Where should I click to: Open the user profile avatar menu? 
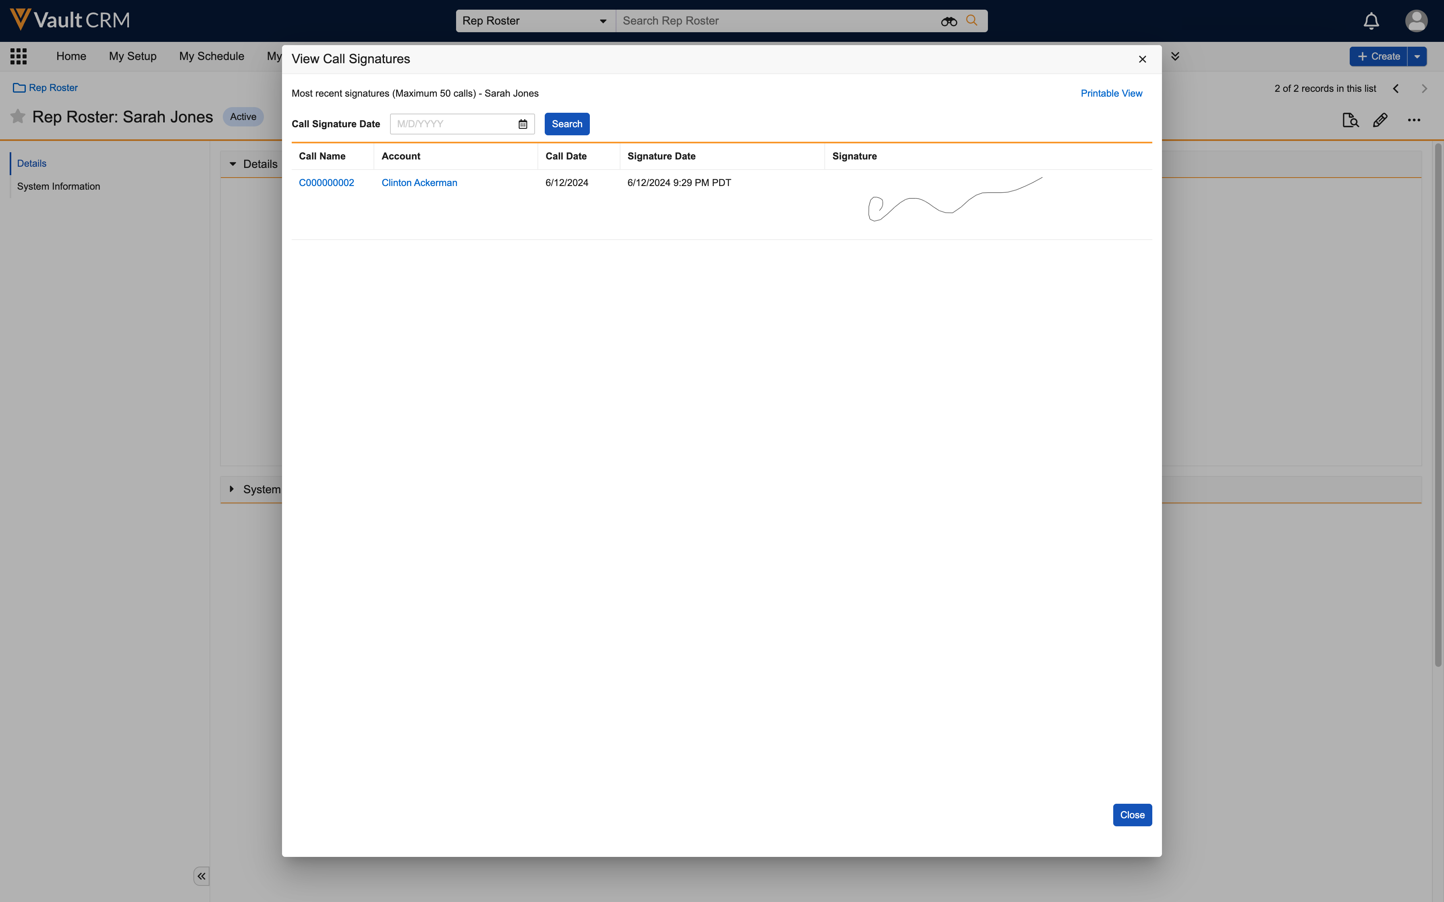click(x=1416, y=21)
